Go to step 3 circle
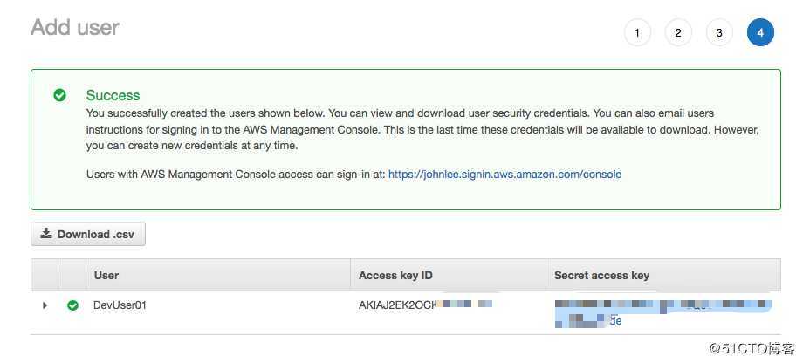This screenshot has width=803, height=363. pyautogui.click(x=719, y=33)
